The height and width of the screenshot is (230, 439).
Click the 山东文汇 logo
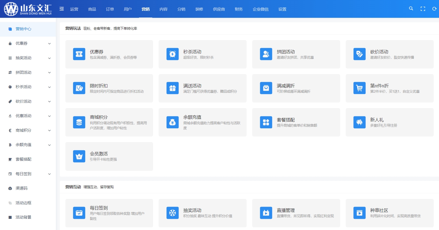pyautogui.click(x=28, y=9)
